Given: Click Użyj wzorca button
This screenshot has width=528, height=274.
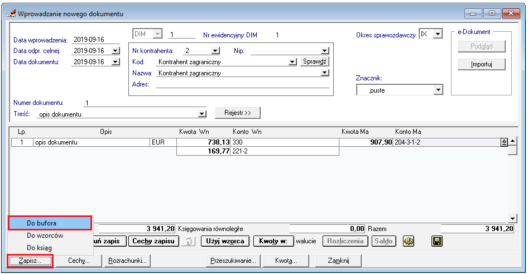Looking at the screenshot, I should click(225, 241).
